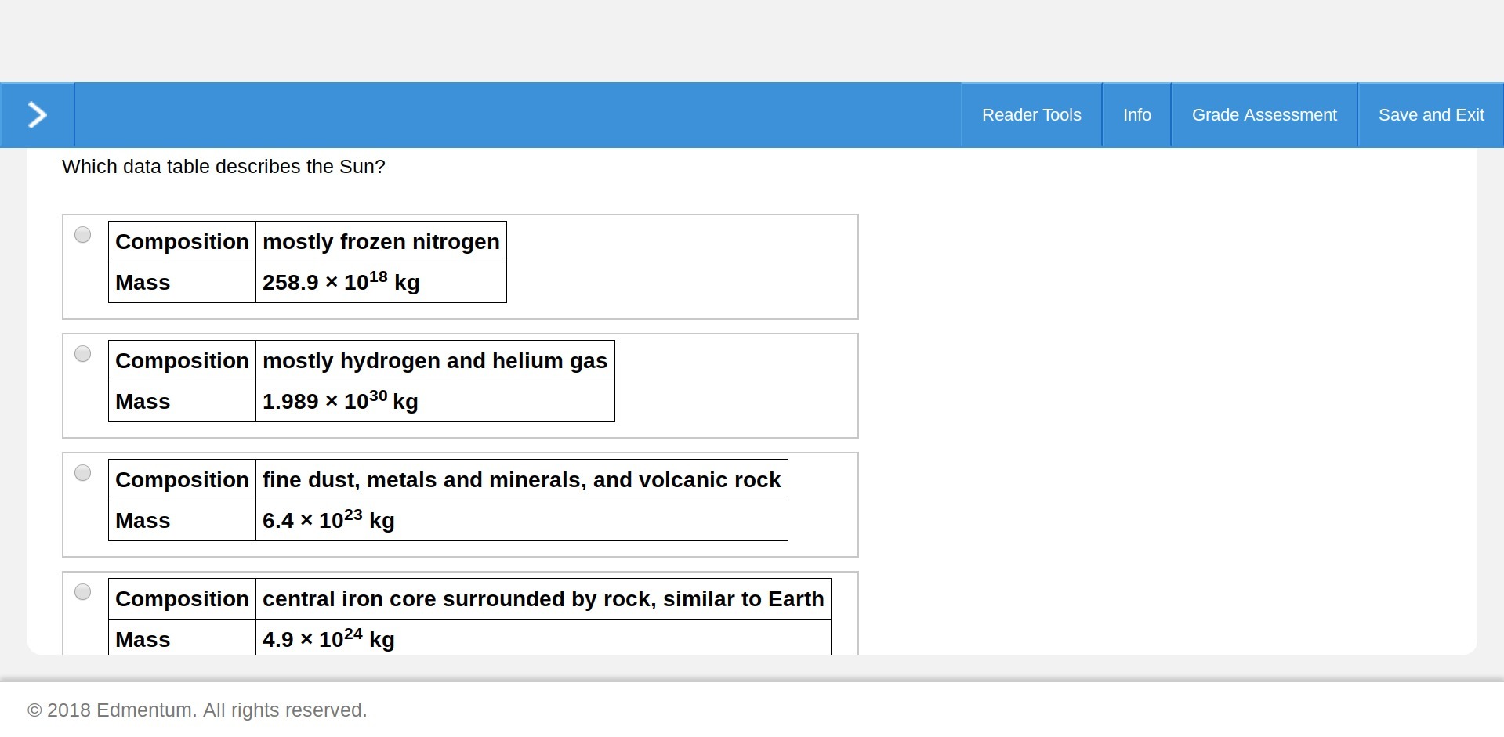The image size is (1504, 737).
Task: Select the central iron core radio button
Action: click(82, 592)
